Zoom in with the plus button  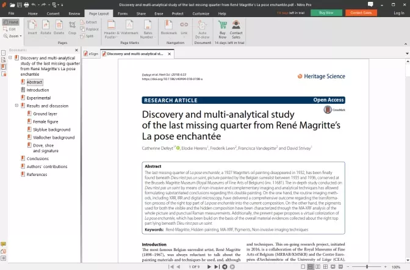pyautogui.click(x=386, y=266)
